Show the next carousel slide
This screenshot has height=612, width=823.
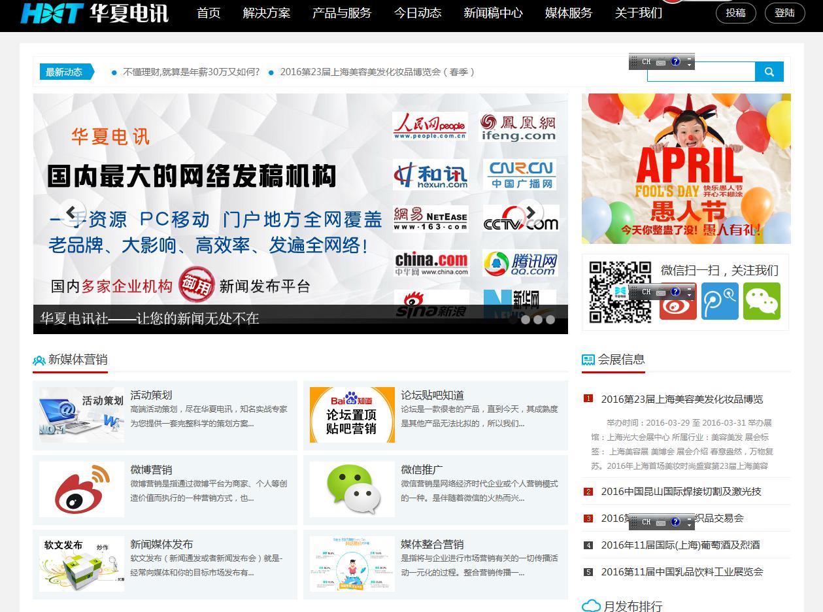pos(530,212)
